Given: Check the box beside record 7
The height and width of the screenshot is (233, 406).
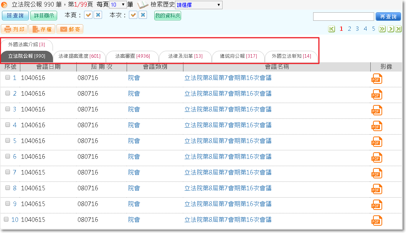Looking at the screenshot, I should [8, 172].
